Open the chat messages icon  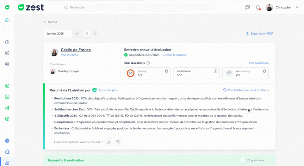[247, 7]
